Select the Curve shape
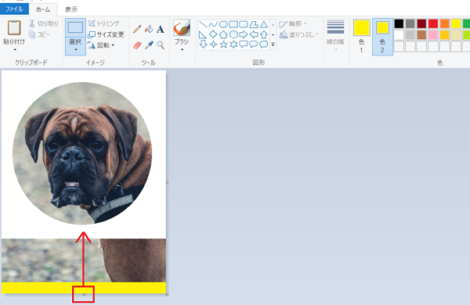This screenshot has width=470, height=305. pyautogui.click(x=213, y=24)
